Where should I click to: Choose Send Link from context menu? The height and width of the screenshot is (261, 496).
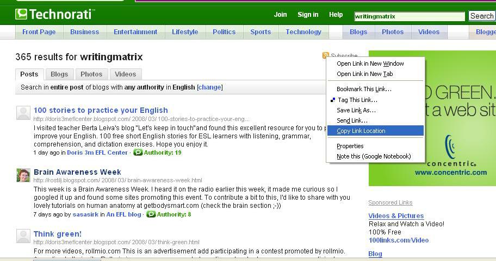[x=375, y=120]
